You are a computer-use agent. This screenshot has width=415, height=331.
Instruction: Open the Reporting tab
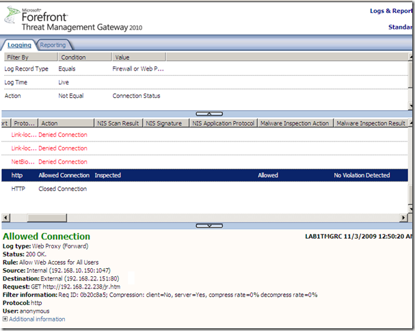53,45
